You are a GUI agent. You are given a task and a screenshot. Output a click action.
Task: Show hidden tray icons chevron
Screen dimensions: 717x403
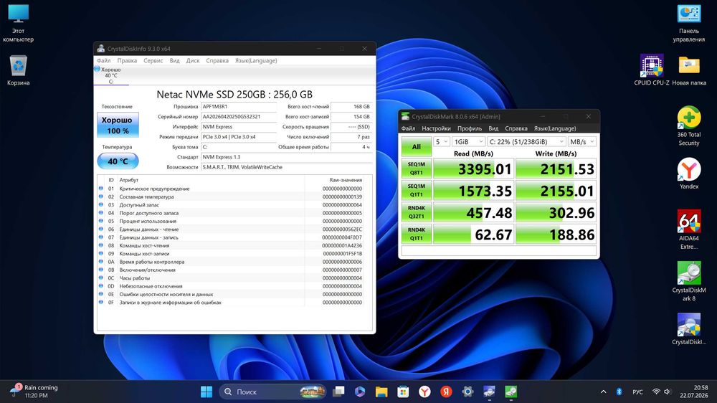603,392
